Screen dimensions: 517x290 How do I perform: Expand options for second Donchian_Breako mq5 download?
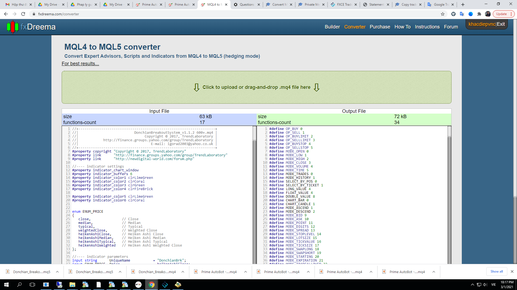click(120, 272)
